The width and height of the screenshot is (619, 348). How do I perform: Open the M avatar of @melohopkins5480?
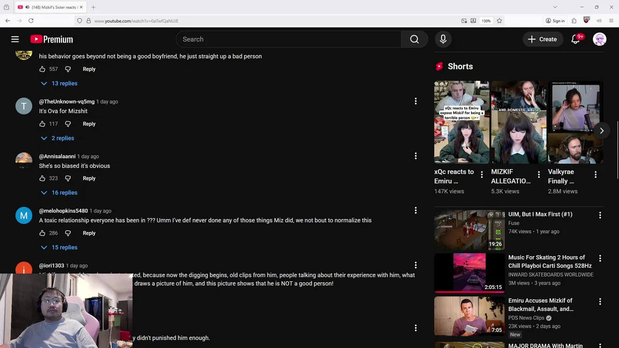[x=24, y=215]
